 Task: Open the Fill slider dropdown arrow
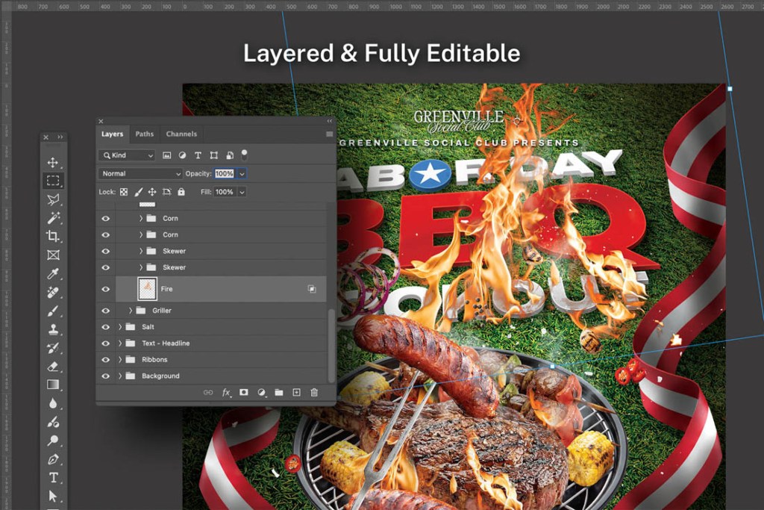242,192
